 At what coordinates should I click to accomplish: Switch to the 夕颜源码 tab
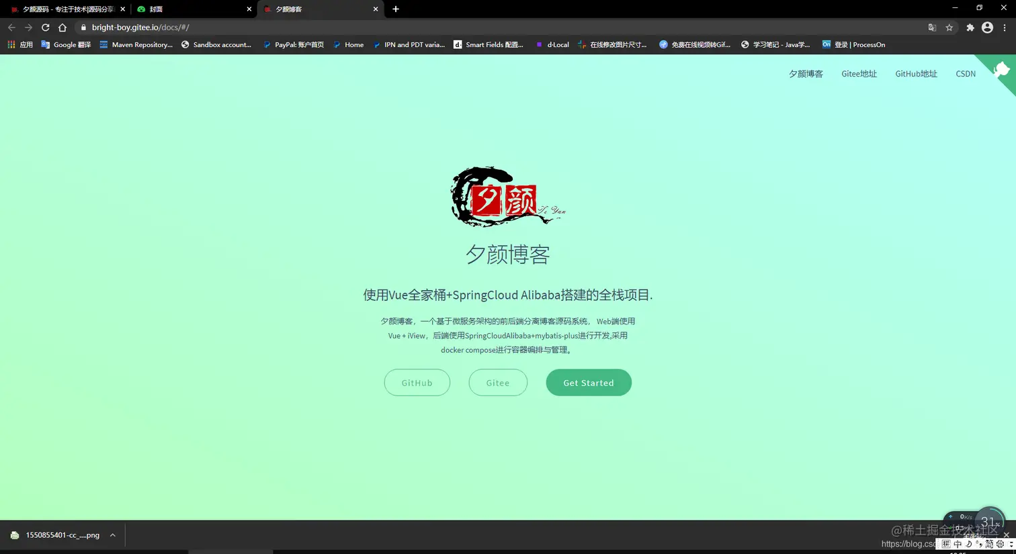coord(64,9)
